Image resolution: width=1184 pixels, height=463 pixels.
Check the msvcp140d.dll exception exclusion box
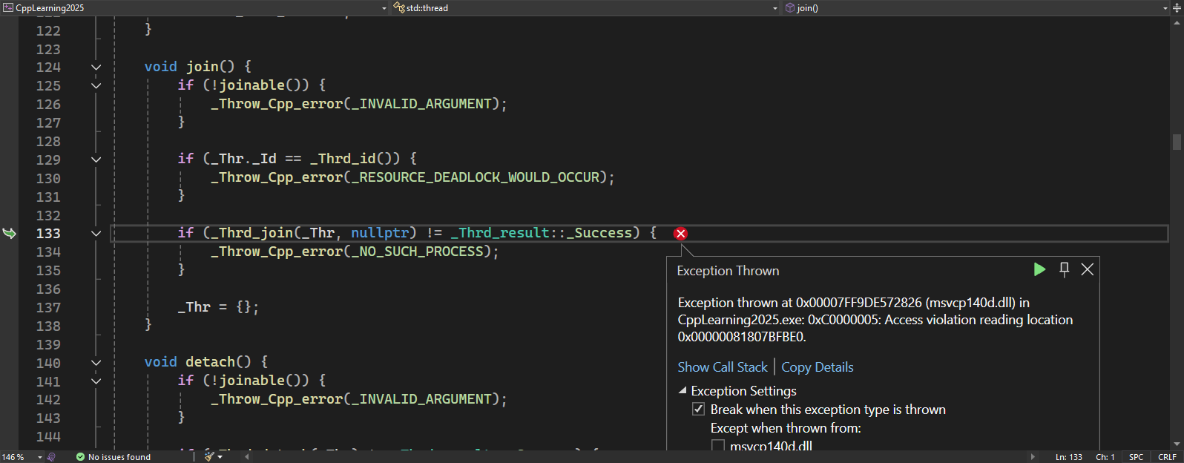717,446
